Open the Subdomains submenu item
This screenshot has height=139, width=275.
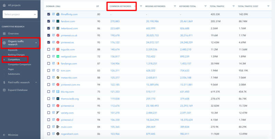(x=14, y=74)
